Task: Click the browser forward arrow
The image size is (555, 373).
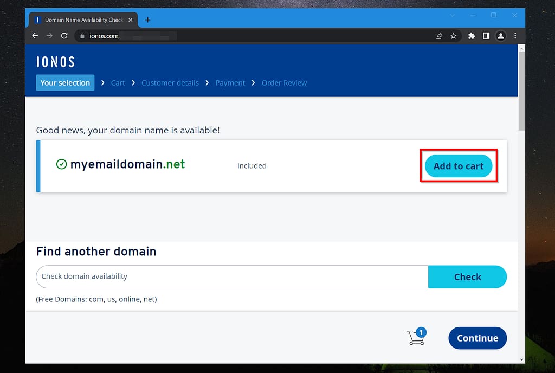Action: click(x=49, y=36)
